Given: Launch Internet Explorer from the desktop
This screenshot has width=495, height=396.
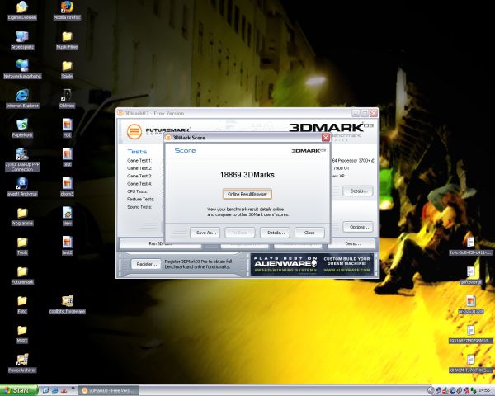Looking at the screenshot, I should [x=22, y=99].
